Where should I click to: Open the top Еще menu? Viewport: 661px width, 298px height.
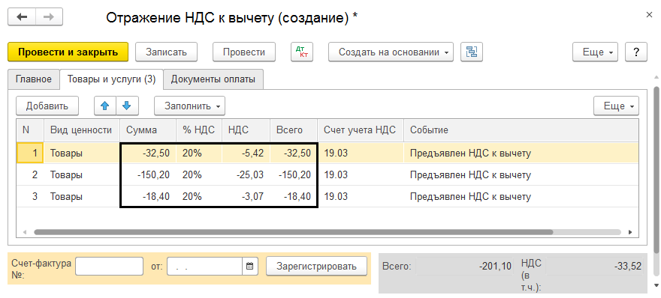tap(595, 52)
